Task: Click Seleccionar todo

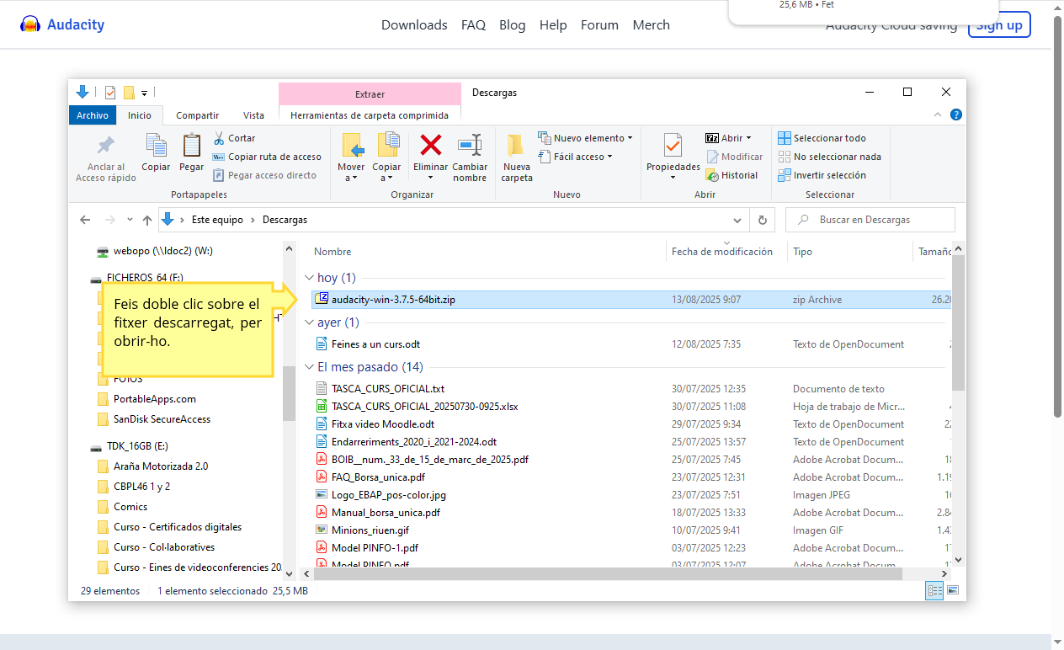Action: [x=822, y=138]
